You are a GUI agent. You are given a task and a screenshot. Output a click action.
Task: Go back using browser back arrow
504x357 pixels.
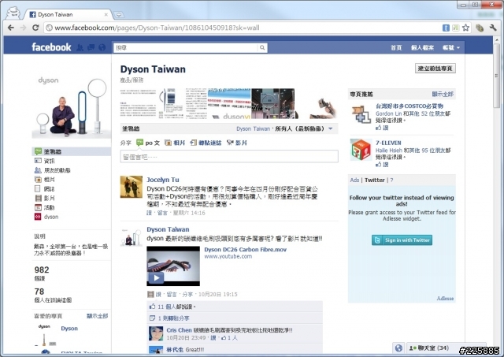pyautogui.click(x=10, y=28)
